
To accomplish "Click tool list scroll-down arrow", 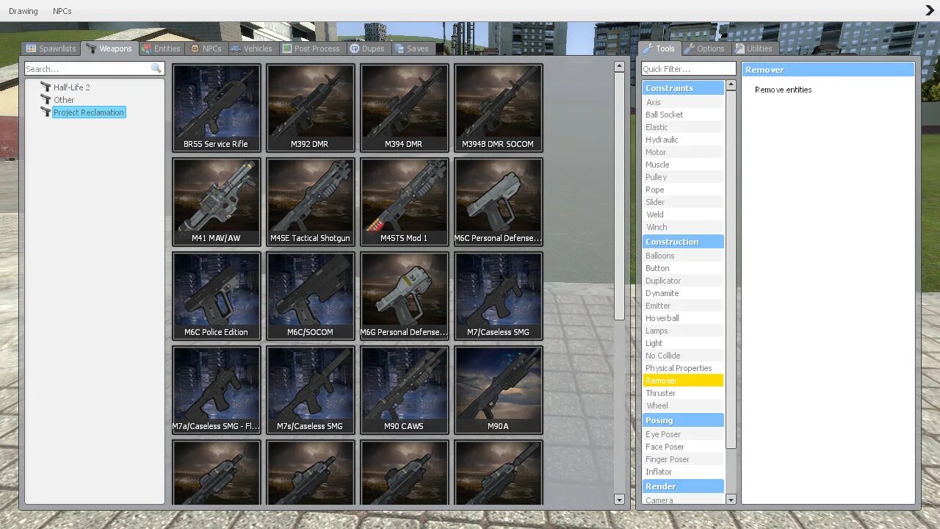I will [731, 500].
